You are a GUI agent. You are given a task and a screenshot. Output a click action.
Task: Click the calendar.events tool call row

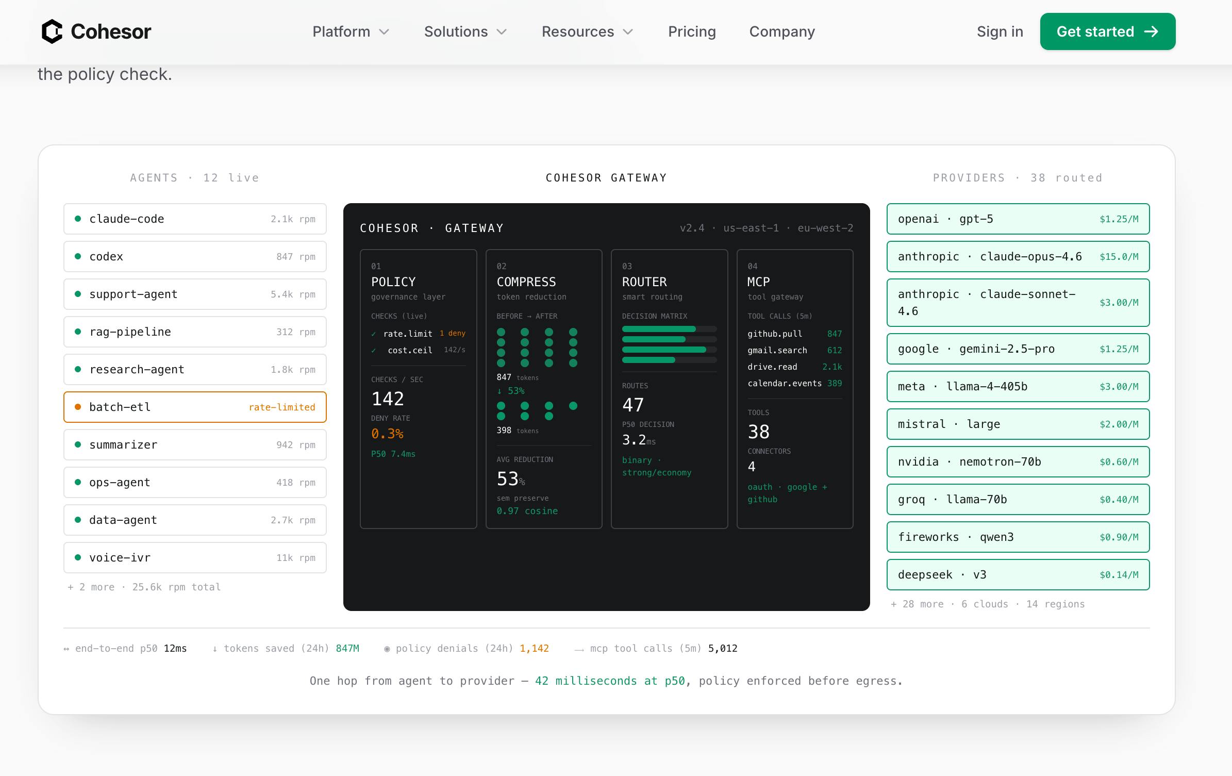tap(795, 384)
